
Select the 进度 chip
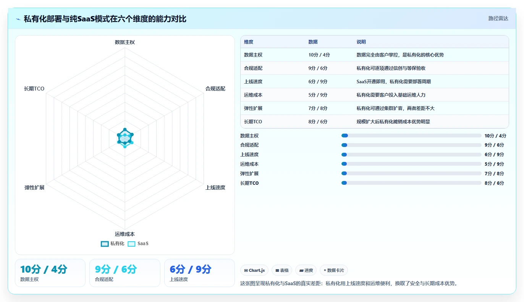tap(306, 270)
